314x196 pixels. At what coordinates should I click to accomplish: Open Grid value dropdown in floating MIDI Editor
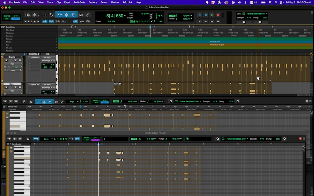click(155, 139)
